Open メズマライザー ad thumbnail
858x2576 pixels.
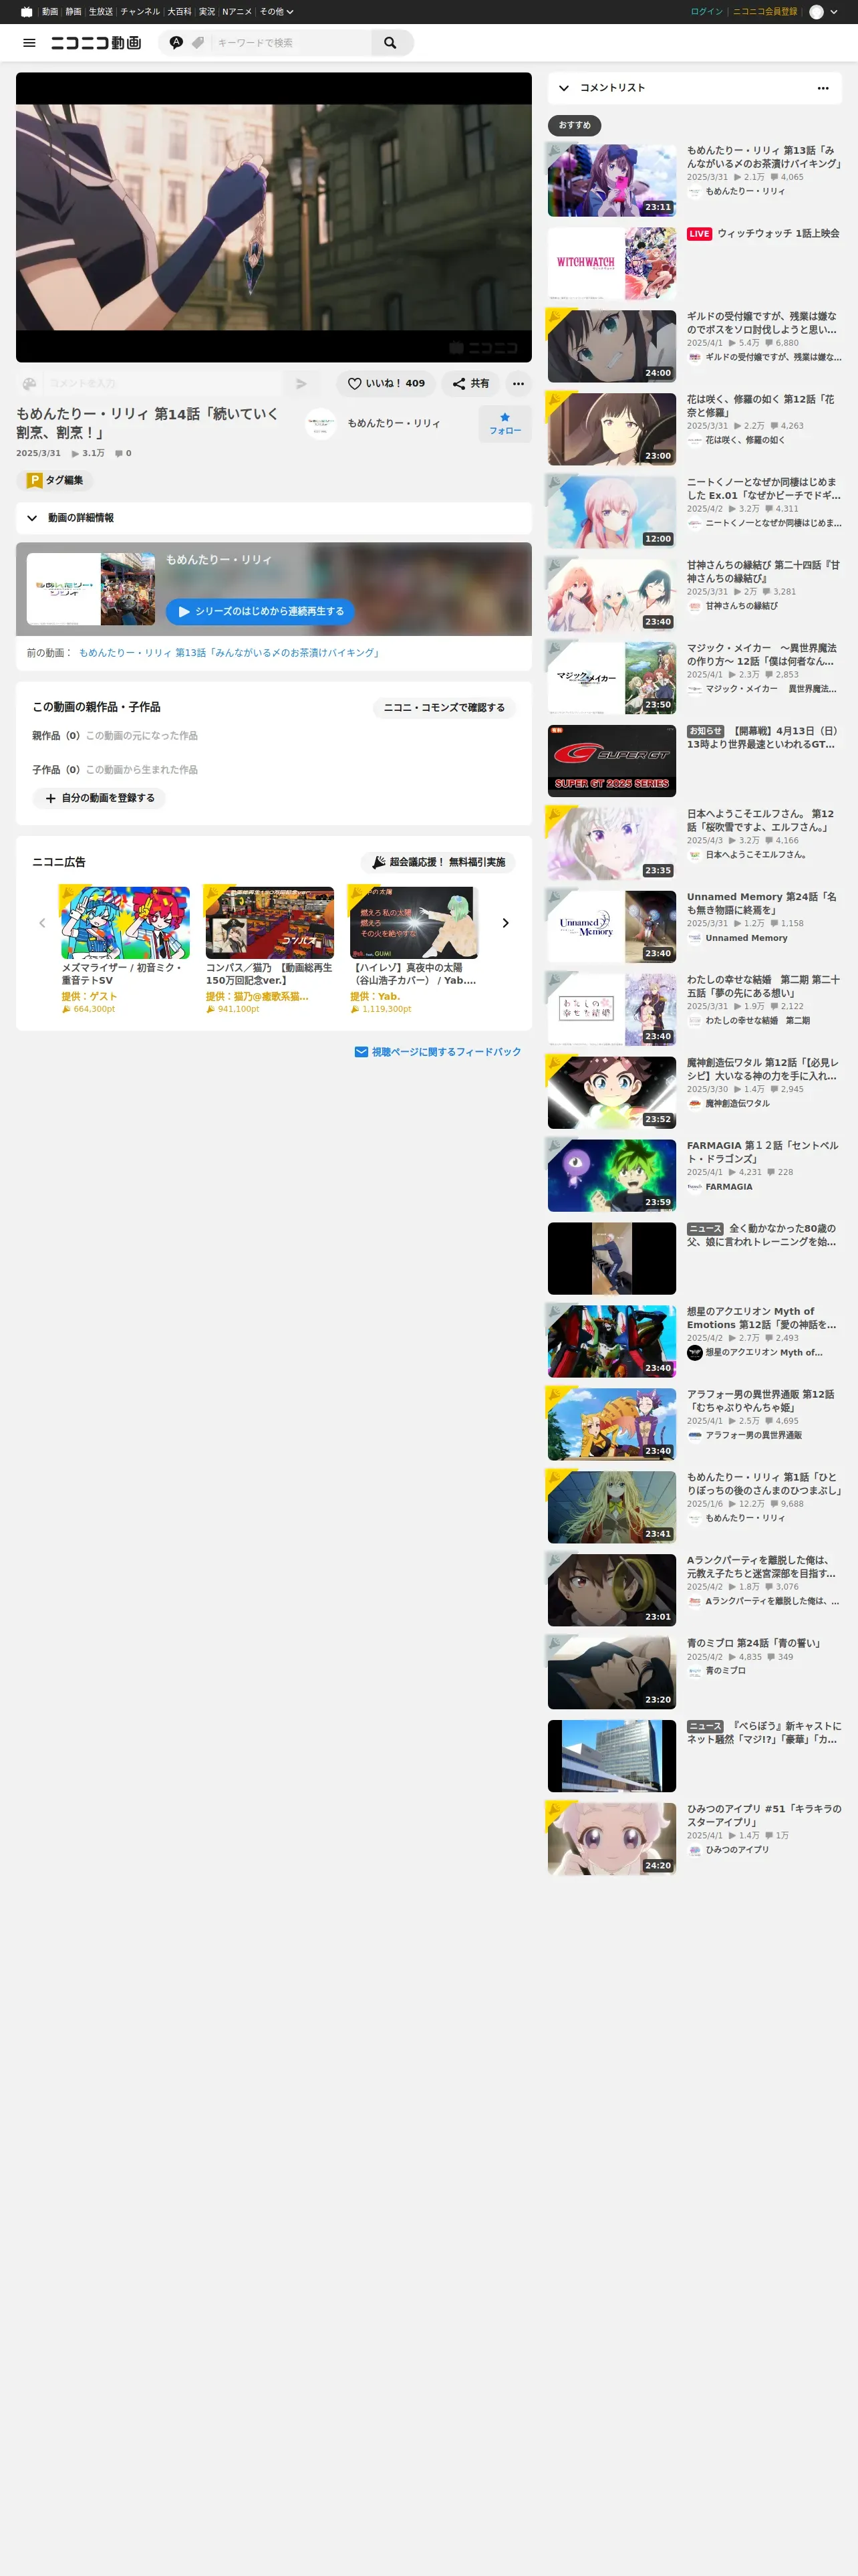(125, 923)
